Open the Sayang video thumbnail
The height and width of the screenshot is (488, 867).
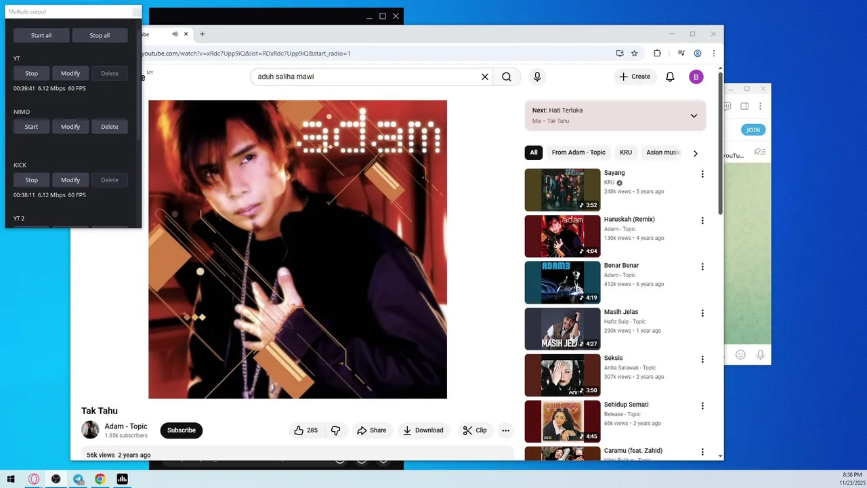pyautogui.click(x=562, y=190)
